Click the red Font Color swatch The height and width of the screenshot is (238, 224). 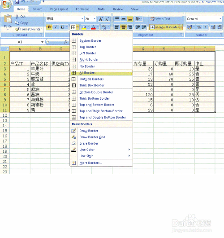(x=94, y=27)
